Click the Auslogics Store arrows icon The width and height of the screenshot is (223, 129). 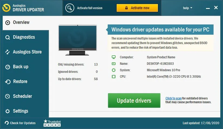click(8, 52)
